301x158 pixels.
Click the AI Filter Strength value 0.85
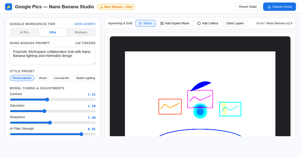tap(92, 129)
